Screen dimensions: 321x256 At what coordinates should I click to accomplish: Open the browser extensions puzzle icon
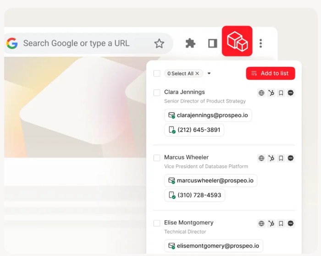click(x=190, y=44)
